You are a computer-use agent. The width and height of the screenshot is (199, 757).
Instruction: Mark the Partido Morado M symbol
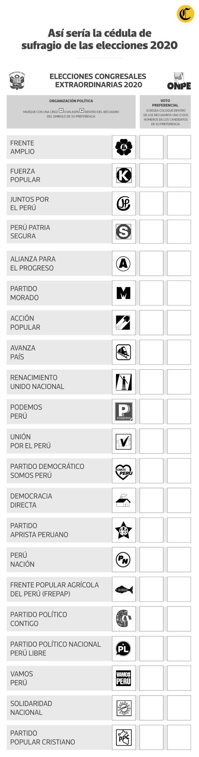pos(124,293)
